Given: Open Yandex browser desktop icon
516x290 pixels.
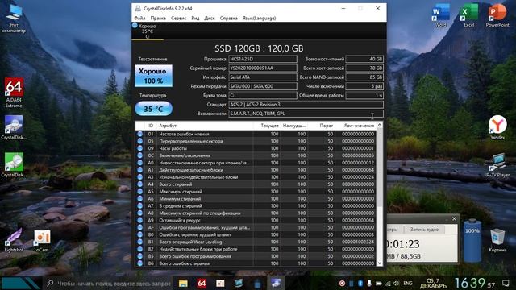Looking at the screenshot, I should [497, 127].
